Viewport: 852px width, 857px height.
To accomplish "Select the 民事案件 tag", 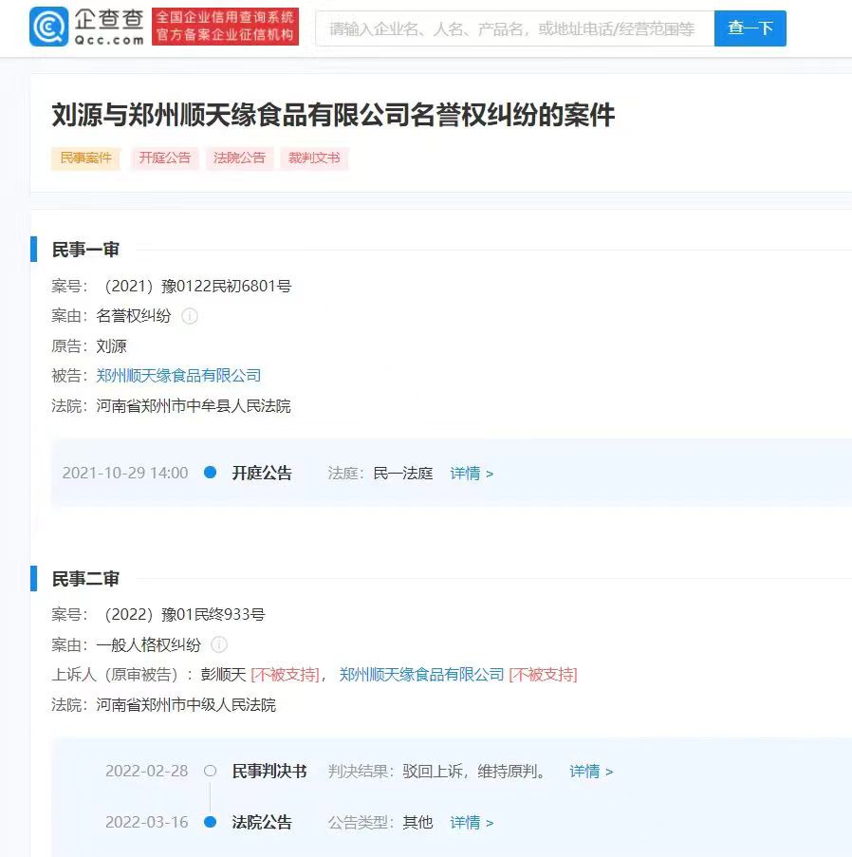I will (85, 158).
